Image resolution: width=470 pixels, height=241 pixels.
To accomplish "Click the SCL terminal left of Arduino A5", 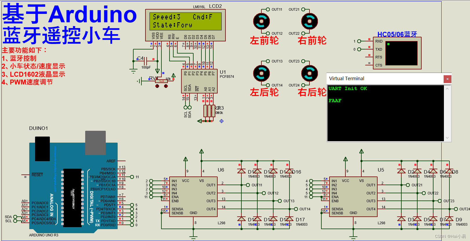I will 15,221.
